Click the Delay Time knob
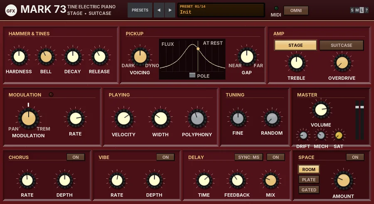374x204 pixels. click(x=204, y=180)
